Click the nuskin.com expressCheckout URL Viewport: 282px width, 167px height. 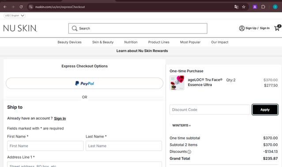60,7
